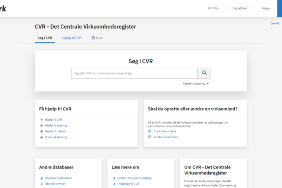Open the Indgange til CVR link
Image resolution: width=282 pixels, height=188 pixels.
click(x=128, y=184)
